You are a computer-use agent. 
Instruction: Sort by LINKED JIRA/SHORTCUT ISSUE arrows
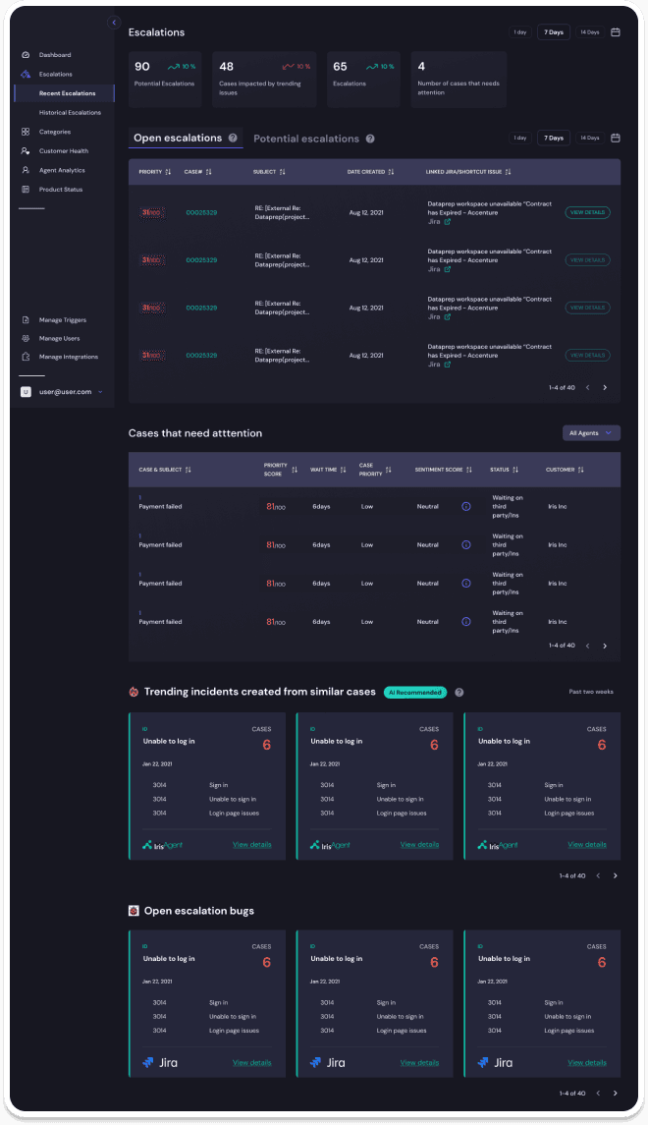(509, 172)
